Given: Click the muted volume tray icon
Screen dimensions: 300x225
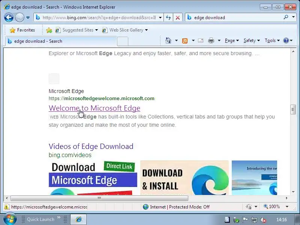Looking at the screenshot, I should [x=263, y=220].
